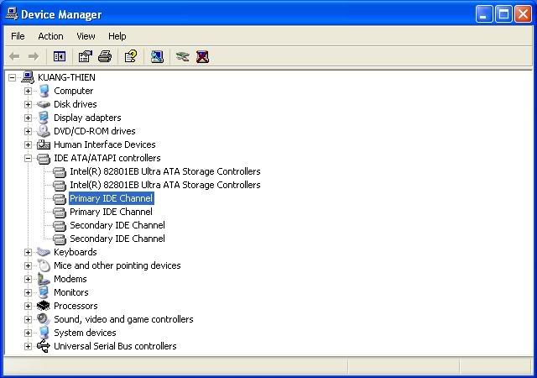This screenshot has height=378, width=537.
Task: Minimize the Device Manager window
Action: 484,14
